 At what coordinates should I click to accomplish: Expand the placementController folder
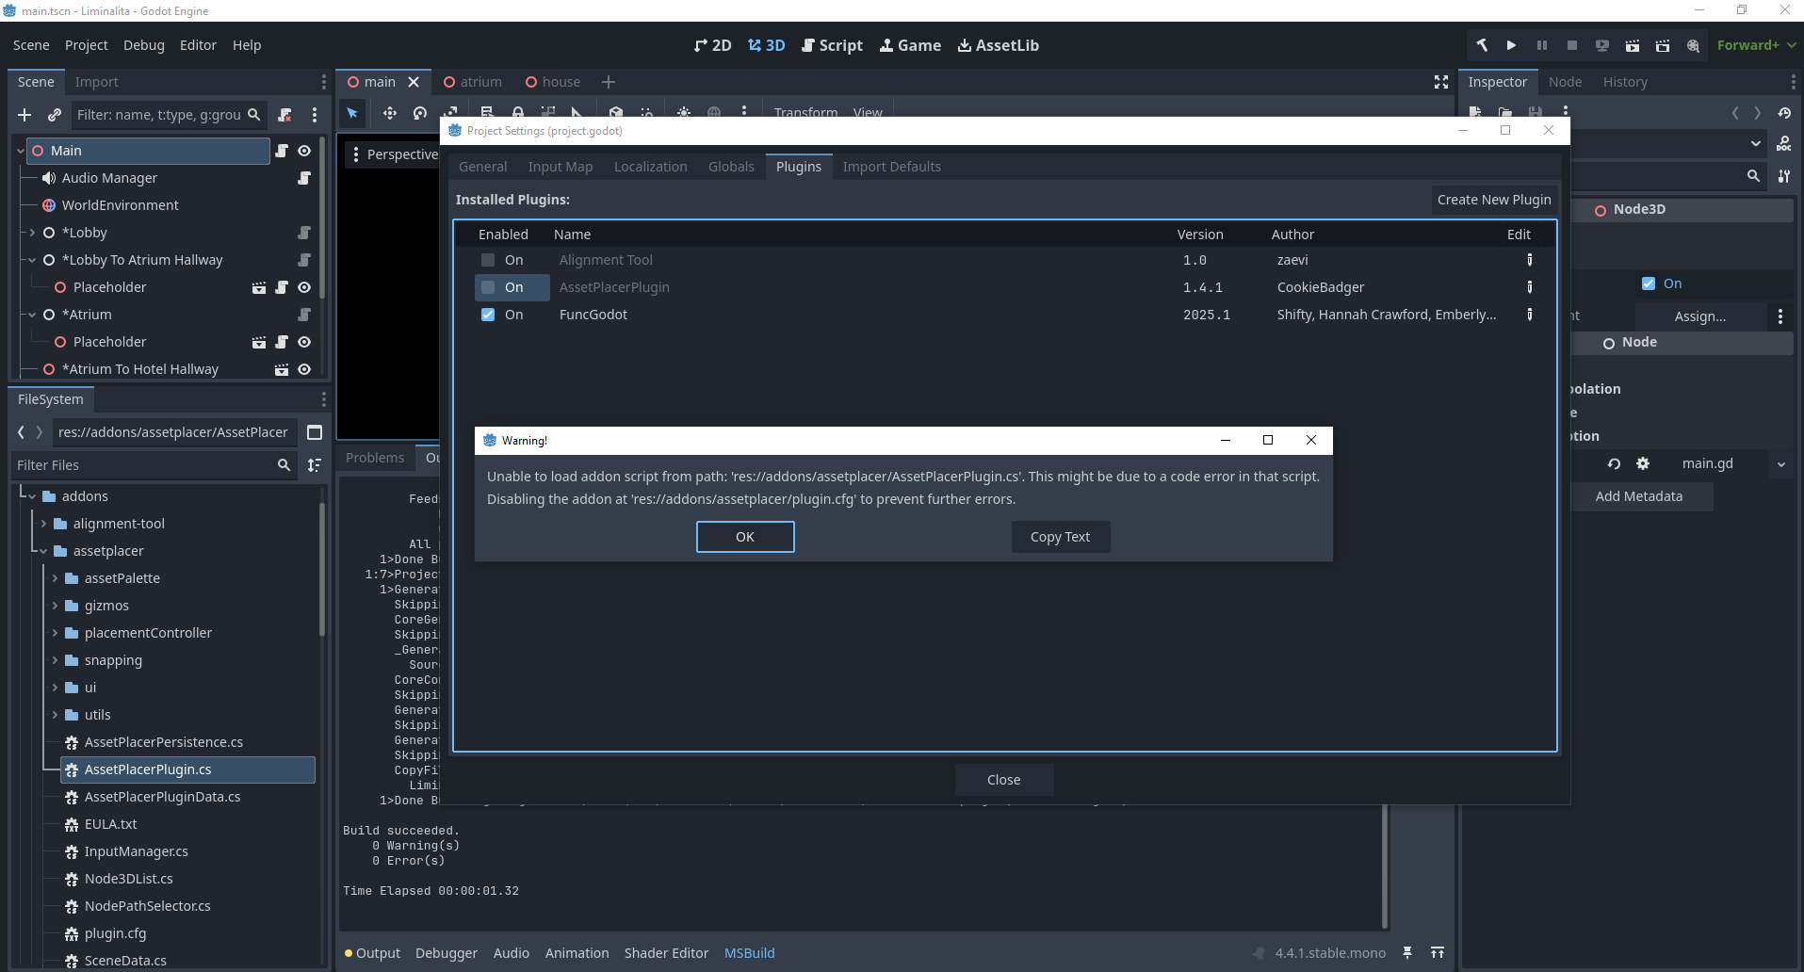coord(55,633)
